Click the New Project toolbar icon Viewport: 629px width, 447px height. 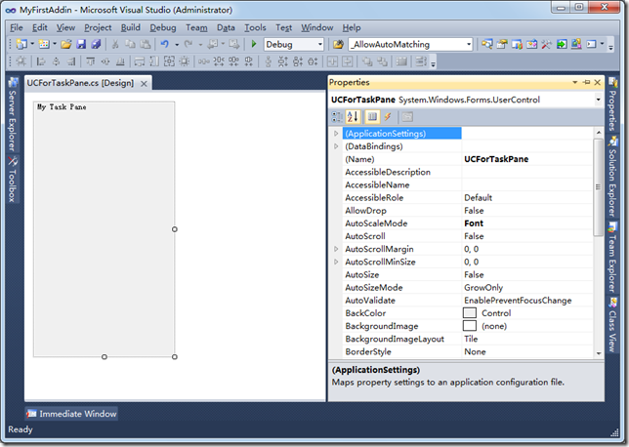coord(21,44)
